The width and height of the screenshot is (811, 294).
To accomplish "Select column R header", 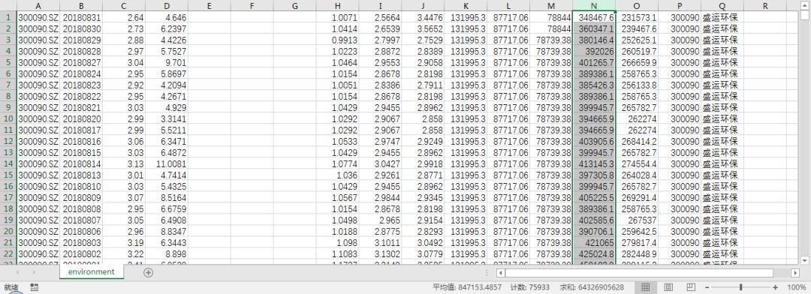I will [x=765, y=6].
